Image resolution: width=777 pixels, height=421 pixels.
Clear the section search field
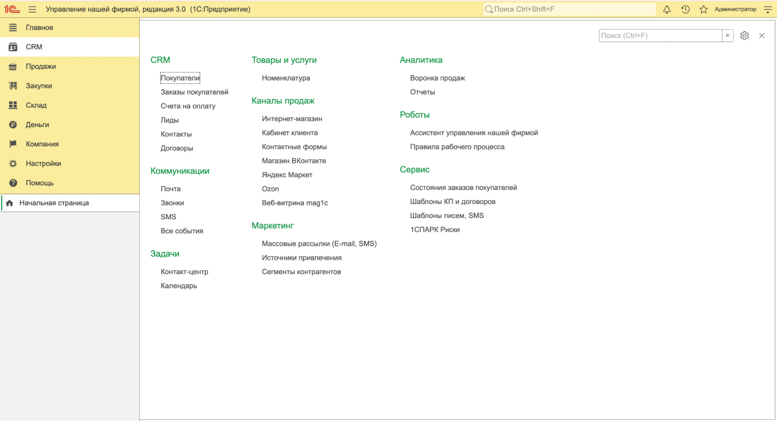(727, 36)
